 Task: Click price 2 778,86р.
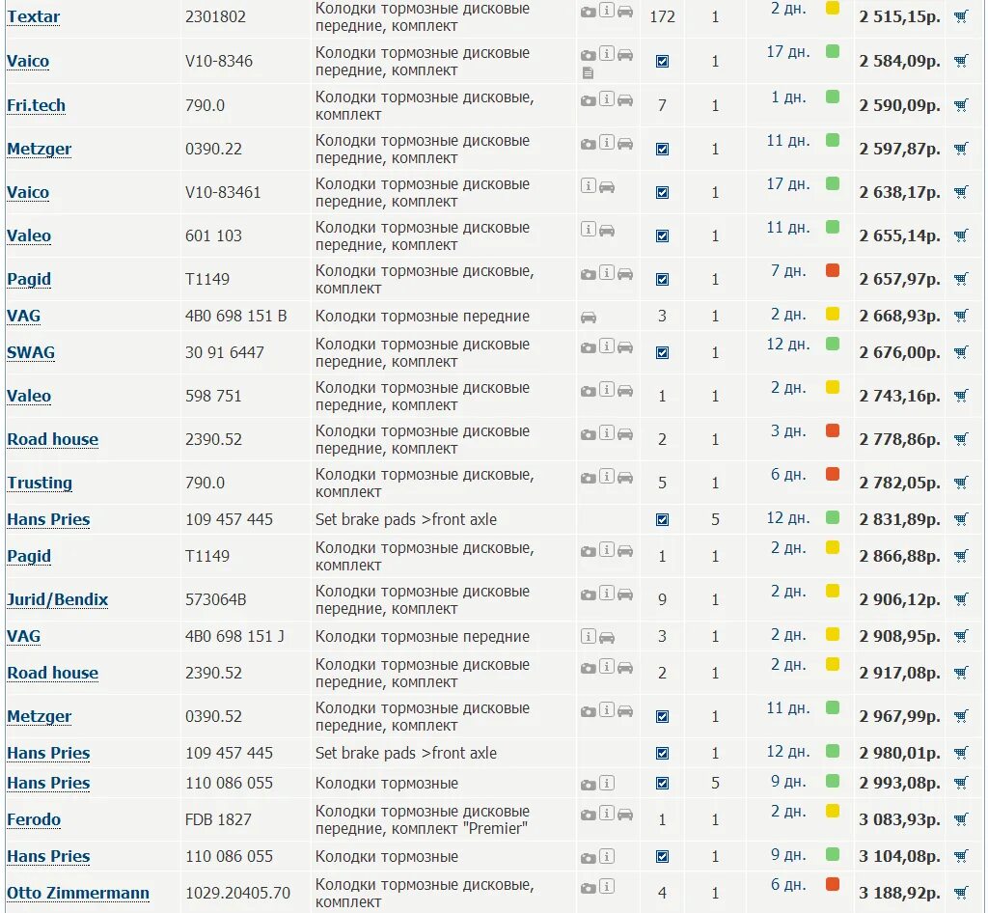[899, 439]
